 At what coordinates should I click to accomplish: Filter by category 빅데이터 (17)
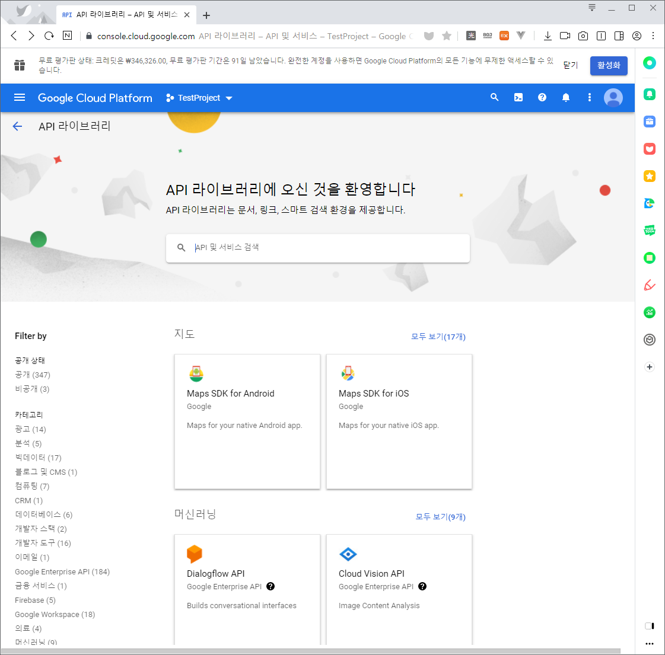[x=38, y=458]
